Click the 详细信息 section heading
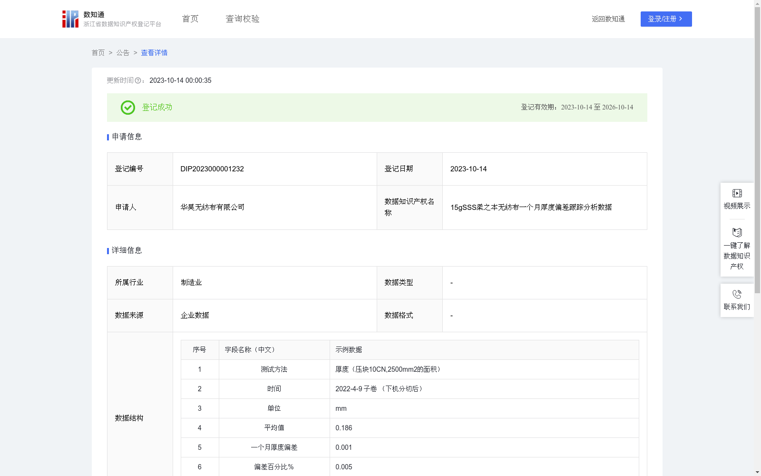The image size is (761, 476). pyautogui.click(x=127, y=250)
